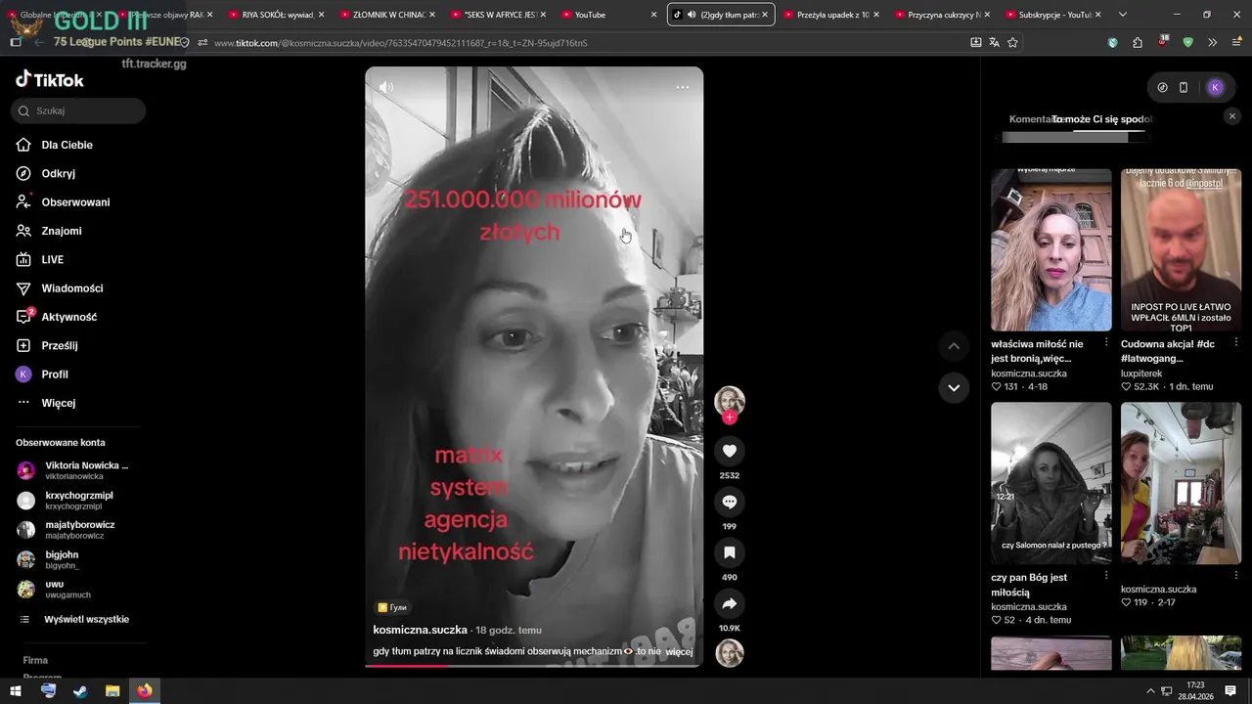Open options for 'czy pan Bóg jest miłością' video
1252x704 pixels.
pos(1106,576)
